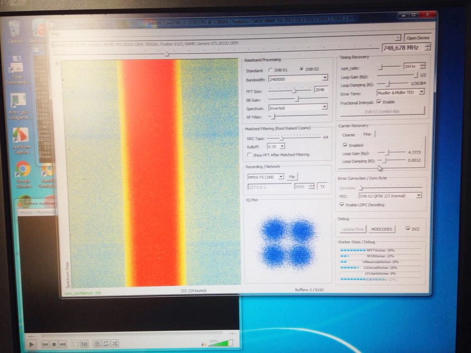Screen dimensions: 471x353
Task: Click the sym_rate slider
Action: coord(389,67)
